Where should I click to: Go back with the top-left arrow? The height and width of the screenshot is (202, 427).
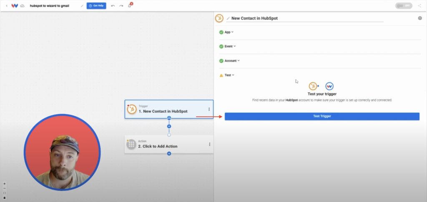pos(7,6)
